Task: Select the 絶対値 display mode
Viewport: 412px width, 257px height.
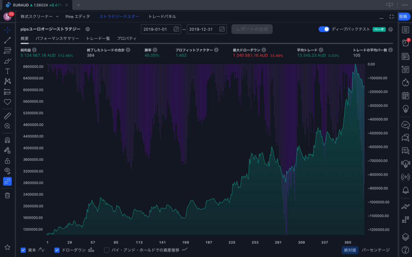Action: tap(350, 250)
